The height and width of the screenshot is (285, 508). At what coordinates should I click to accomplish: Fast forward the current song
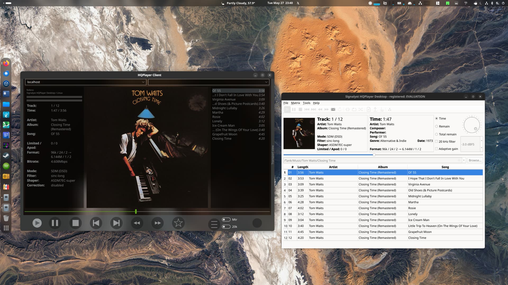coord(158,223)
